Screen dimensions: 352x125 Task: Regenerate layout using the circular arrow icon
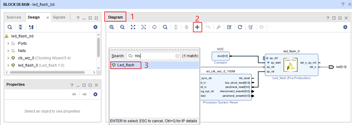point(240,27)
